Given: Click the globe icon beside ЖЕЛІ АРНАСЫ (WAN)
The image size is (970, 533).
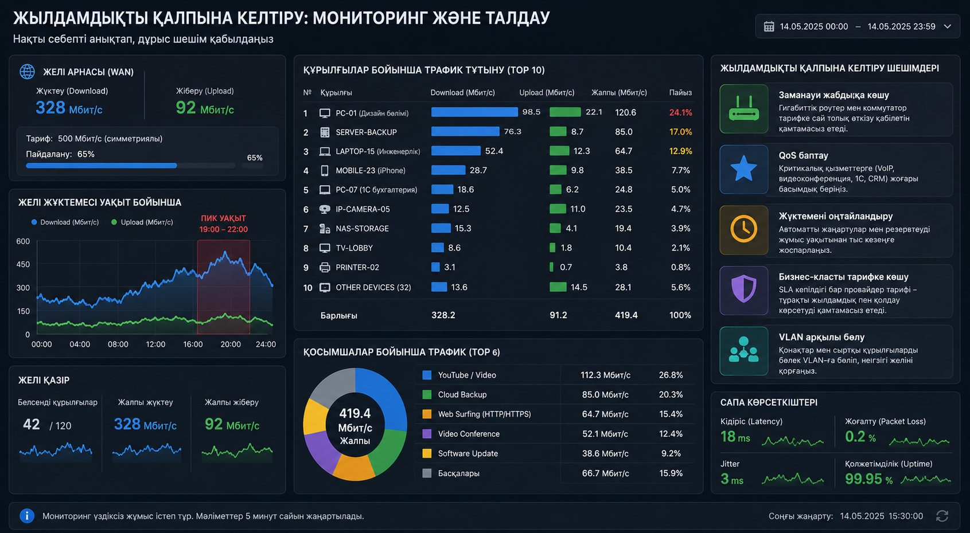Looking at the screenshot, I should point(27,72).
